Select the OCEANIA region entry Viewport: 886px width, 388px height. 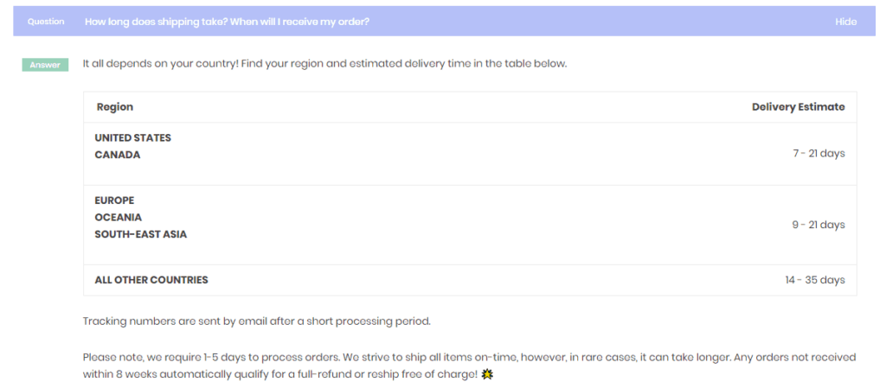coord(118,218)
